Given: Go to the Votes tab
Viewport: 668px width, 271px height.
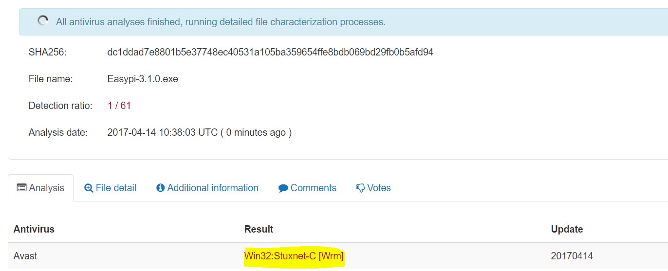Looking at the screenshot, I should [373, 188].
